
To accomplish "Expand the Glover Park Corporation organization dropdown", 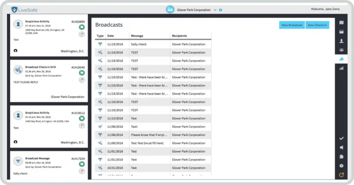I will (x=215, y=10).
